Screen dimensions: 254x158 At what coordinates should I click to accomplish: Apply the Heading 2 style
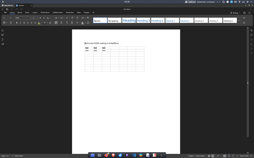tap(143, 20)
